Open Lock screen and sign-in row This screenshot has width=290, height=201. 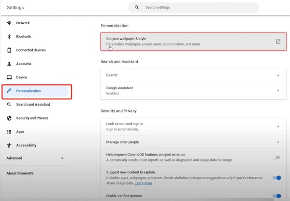click(193, 127)
